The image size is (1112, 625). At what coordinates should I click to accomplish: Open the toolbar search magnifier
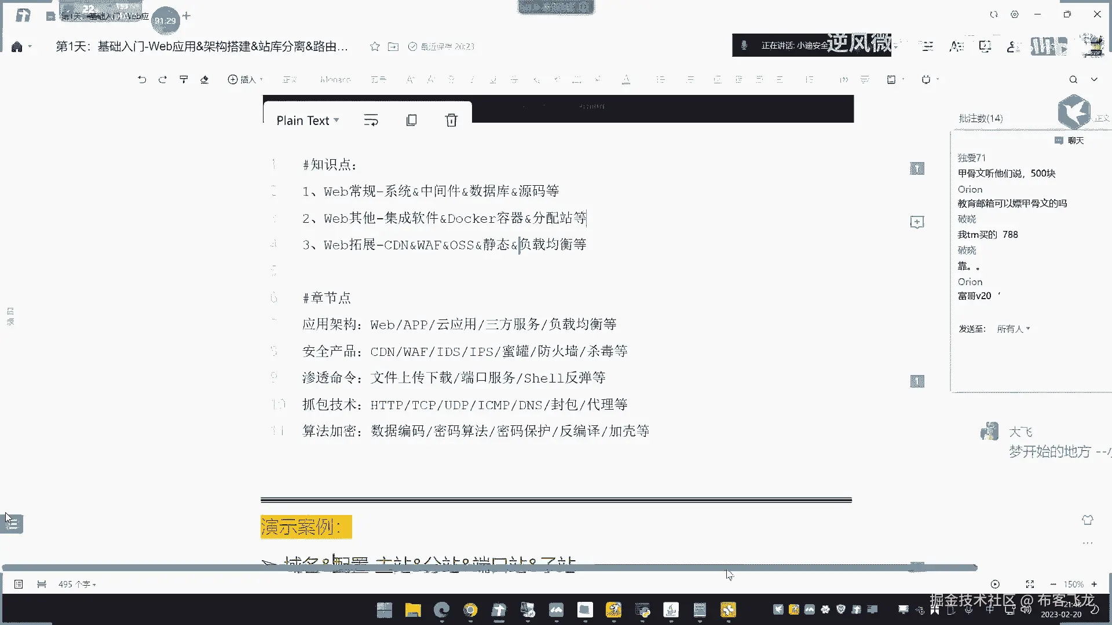[x=1073, y=79]
